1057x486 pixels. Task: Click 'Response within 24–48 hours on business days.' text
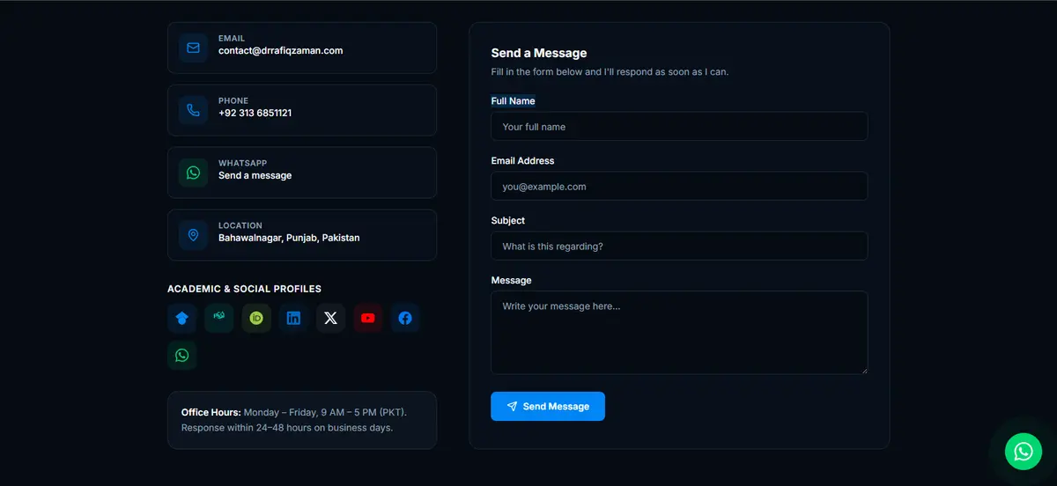click(x=287, y=428)
